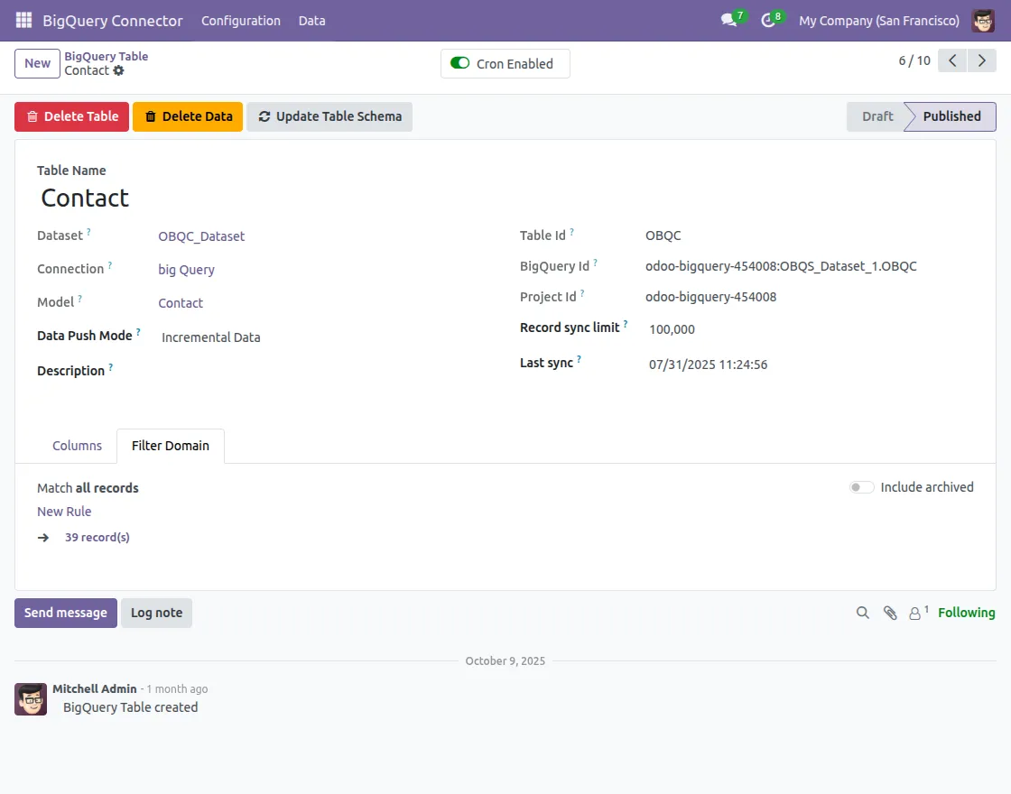This screenshot has height=794, width=1011.
Task: Open the 39 record(s) link
Action: click(97, 538)
